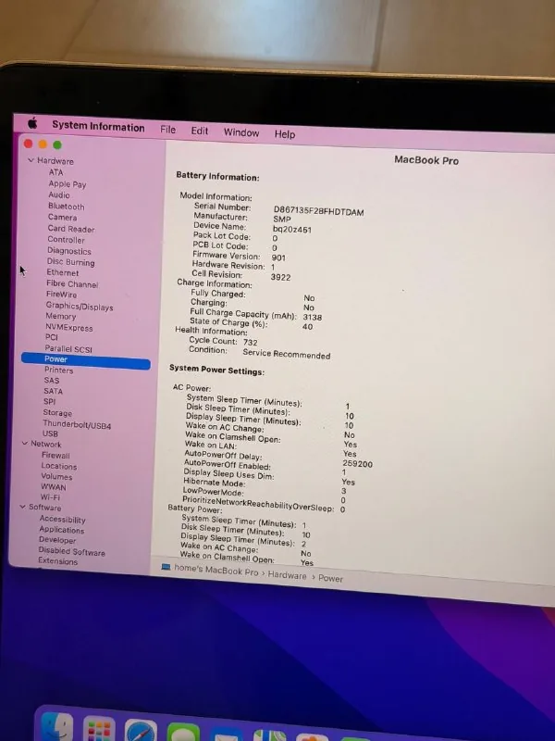Select ATA in the sidebar
Image resolution: width=555 pixels, height=741 pixels.
(55, 172)
